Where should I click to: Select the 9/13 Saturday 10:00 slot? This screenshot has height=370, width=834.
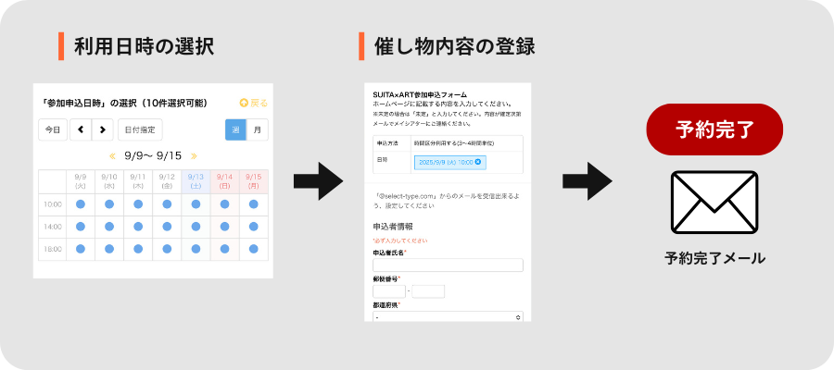coord(196,203)
